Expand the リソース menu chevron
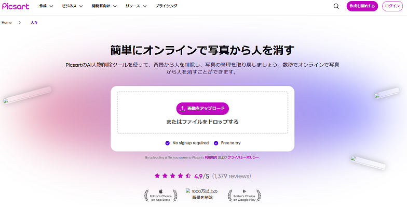 (144, 6)
